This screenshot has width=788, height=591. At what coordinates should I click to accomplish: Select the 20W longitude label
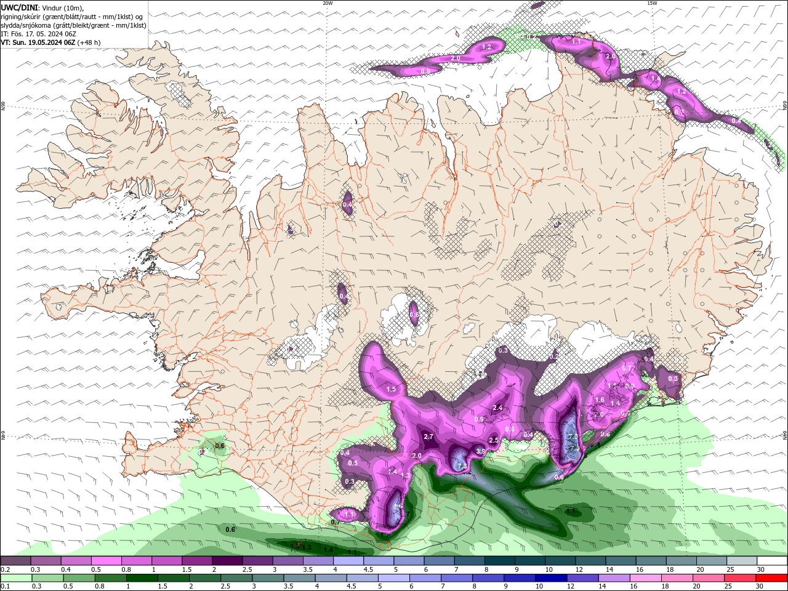[x=328, y=3]
